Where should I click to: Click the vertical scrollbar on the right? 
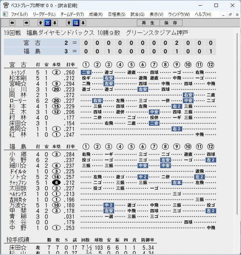click(x=237, y=124)
